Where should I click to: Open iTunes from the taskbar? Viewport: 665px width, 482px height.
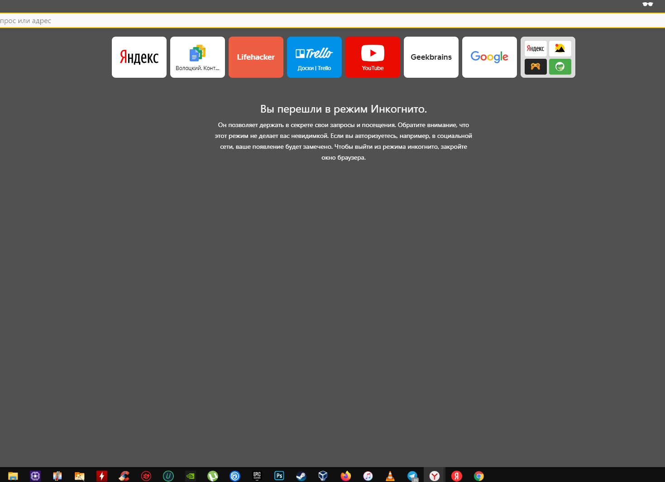click(x=368, y=476)
